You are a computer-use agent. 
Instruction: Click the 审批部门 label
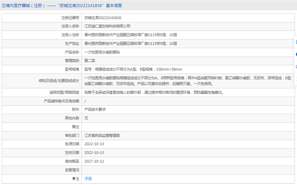72,135
